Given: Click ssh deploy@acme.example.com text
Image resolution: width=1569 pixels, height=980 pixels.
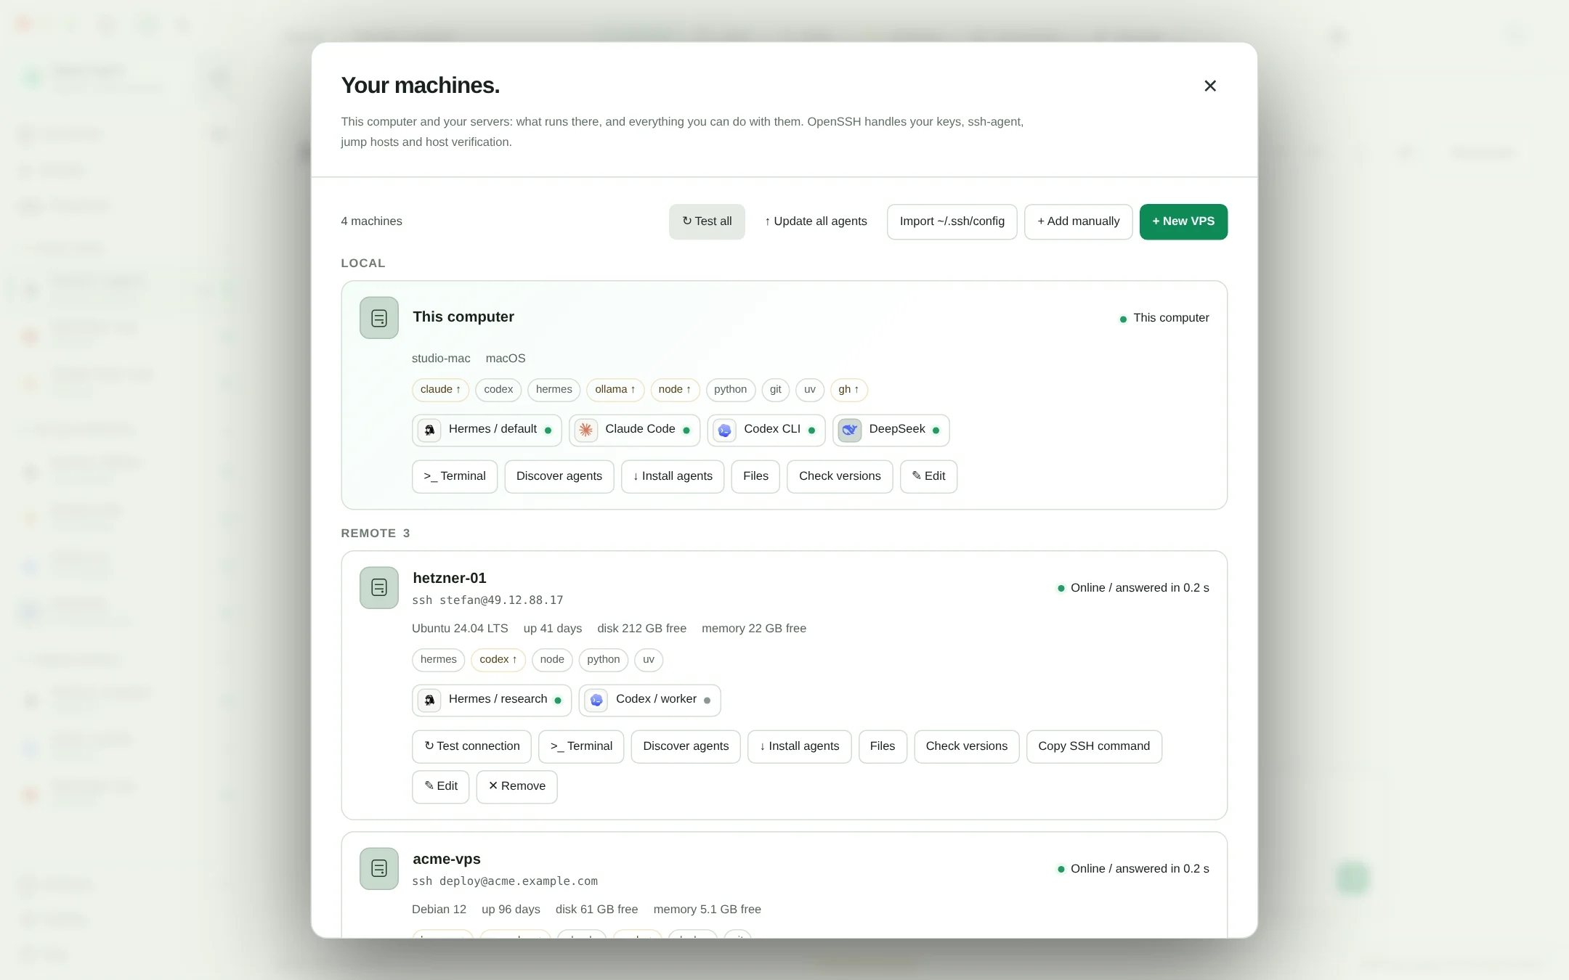Looking at the screenshot, I should [505, 881].
